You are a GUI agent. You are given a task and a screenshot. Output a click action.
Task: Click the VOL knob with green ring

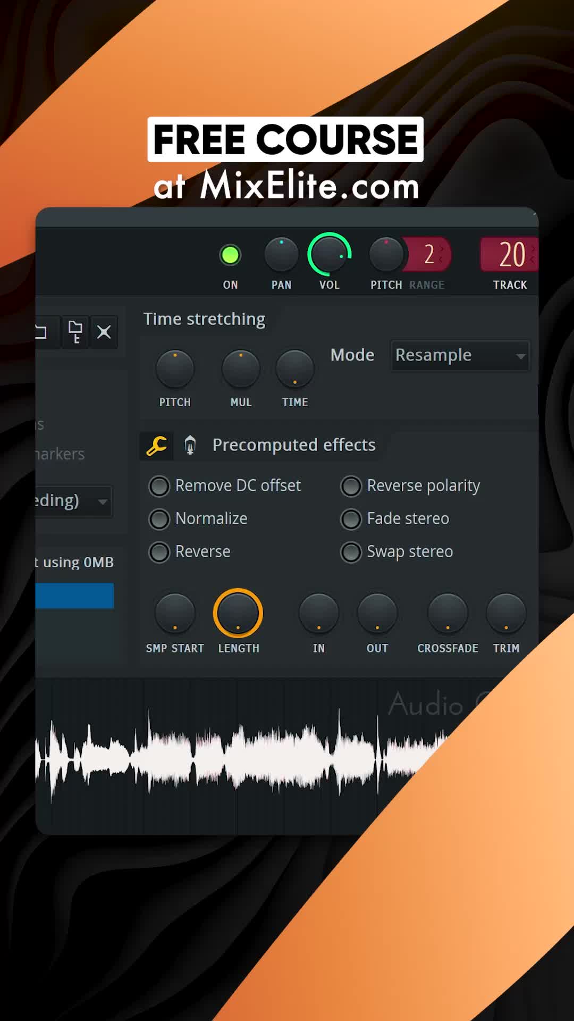[330, 254]
